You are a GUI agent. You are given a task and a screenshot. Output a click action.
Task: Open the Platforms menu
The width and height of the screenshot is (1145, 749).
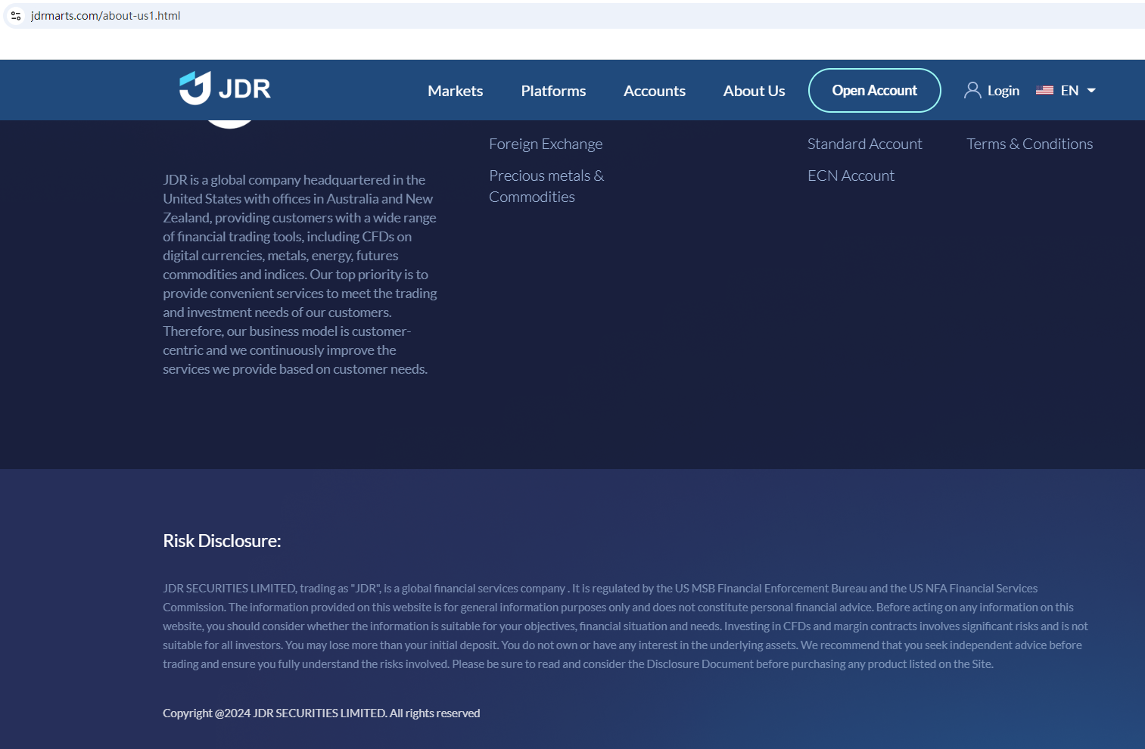pos(553,91)
